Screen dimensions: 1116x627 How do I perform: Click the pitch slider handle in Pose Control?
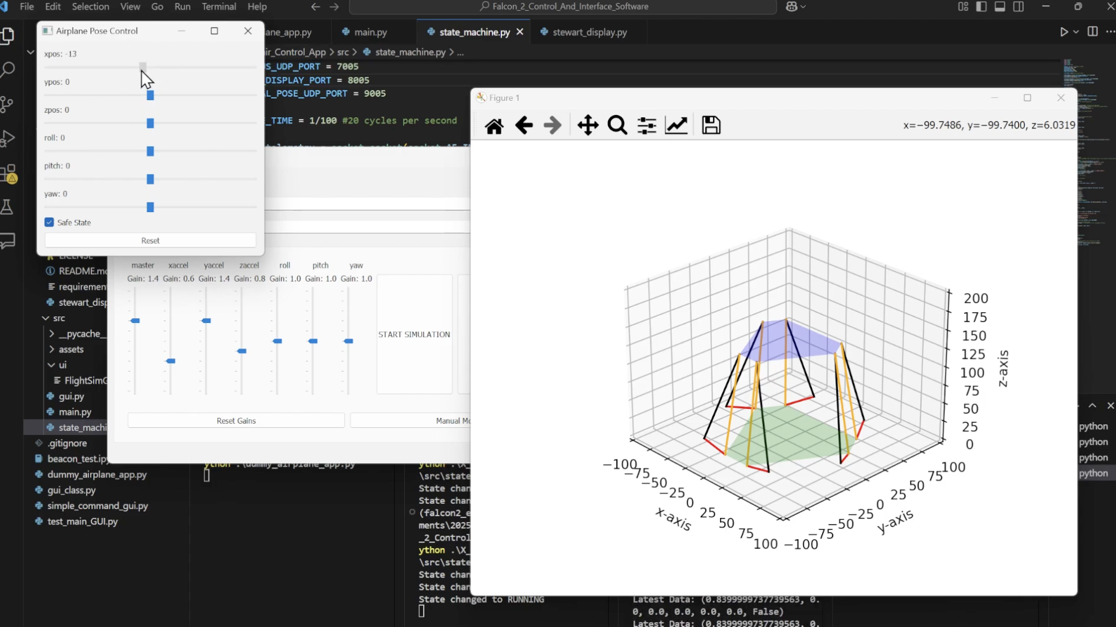pyautogui.click(x=150, y=179)
